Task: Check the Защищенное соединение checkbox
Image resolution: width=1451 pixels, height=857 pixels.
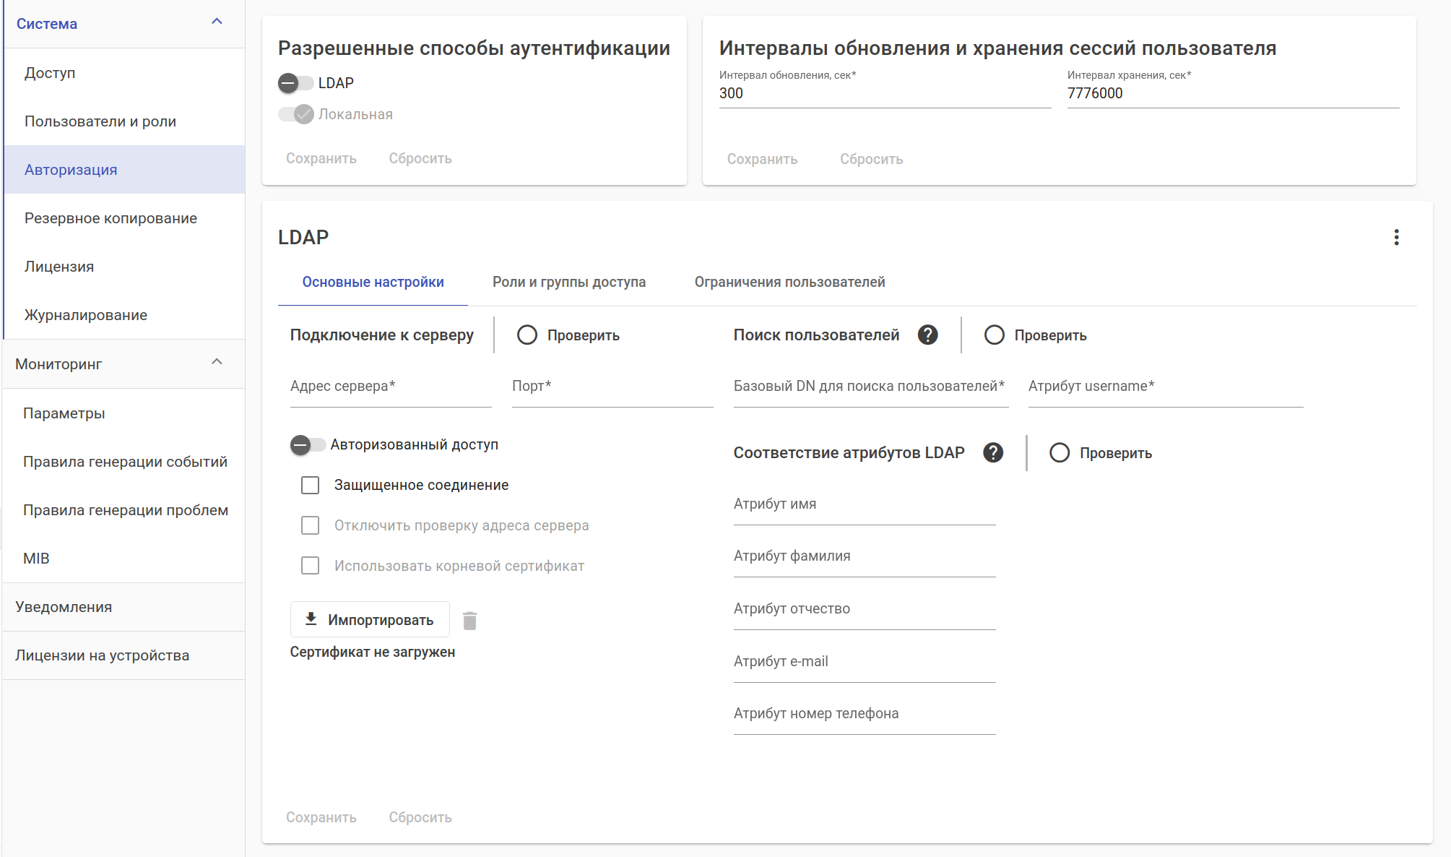Action: [311, 486]
